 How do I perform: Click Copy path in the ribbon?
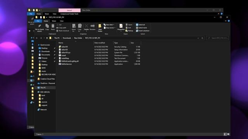click(x=61, y=28)
